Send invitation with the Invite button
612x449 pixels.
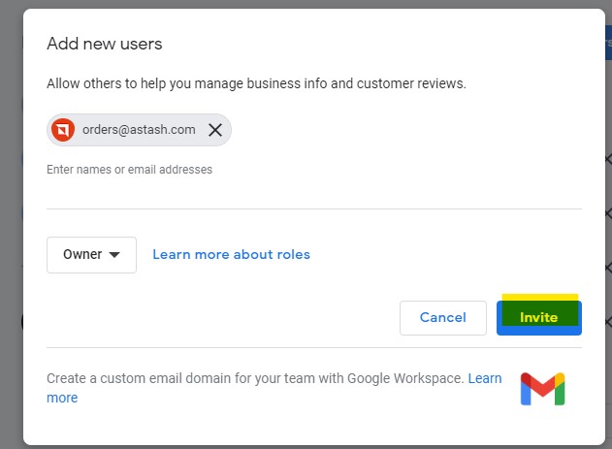point(539,317)
